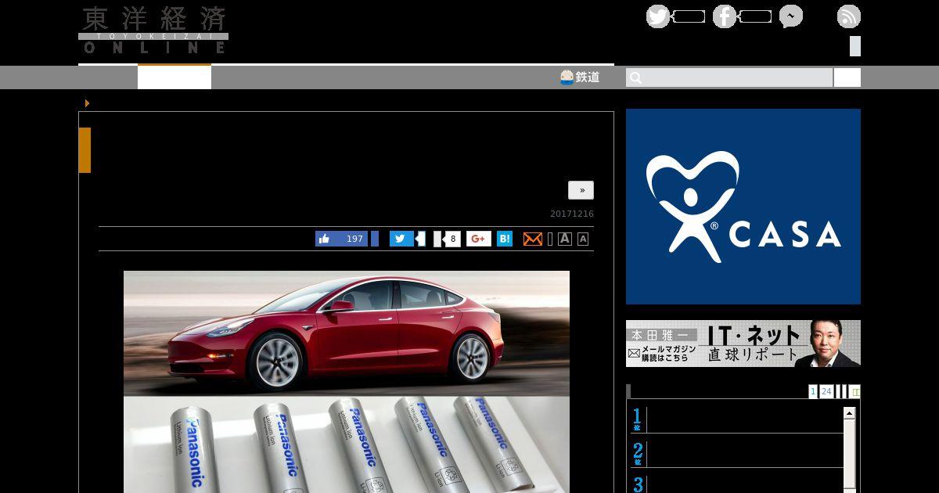Click the header Twitter round icon
The height and width of the screenshot is (493, 939).
(658, 16)
